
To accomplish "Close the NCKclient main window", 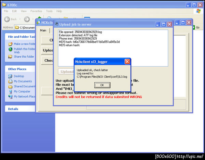I will coord(189,23).
